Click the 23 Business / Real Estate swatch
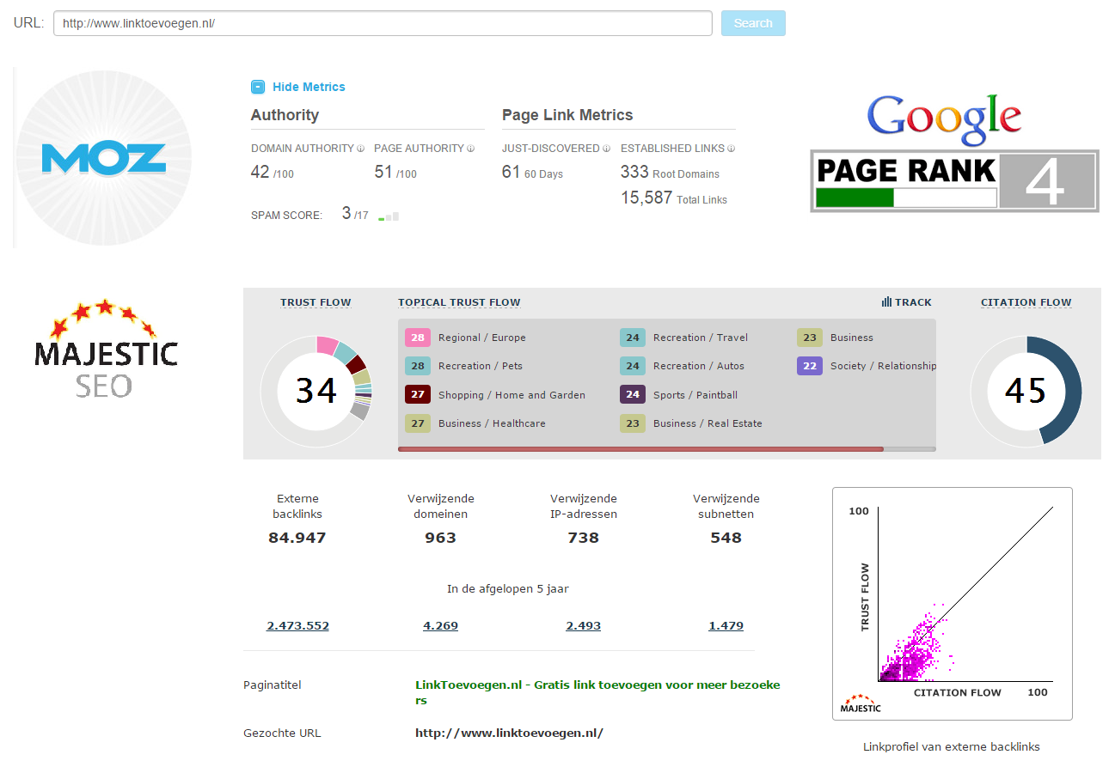This screenshot has height=779, width=1115. (x=633, y=423)
